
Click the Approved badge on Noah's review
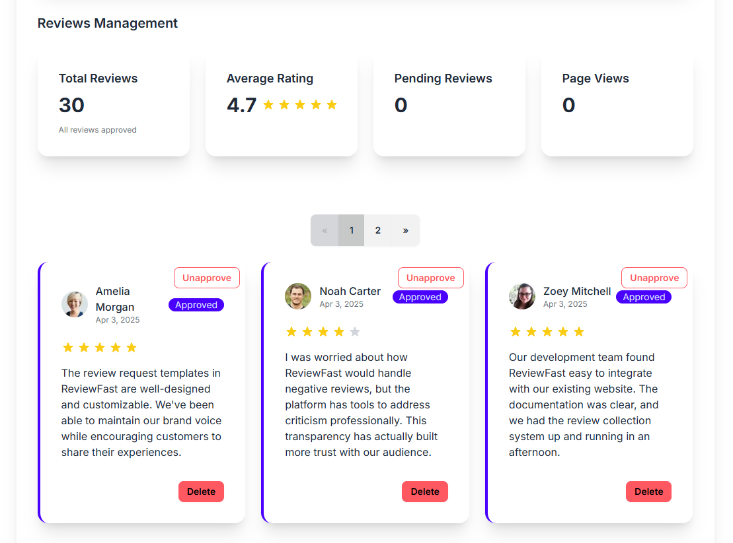(x=420, y=297)
